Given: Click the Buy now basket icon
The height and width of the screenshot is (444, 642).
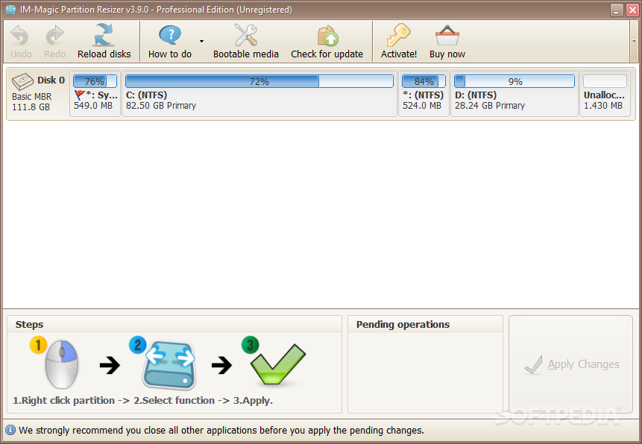Looking at the screenshot, I should click(x=447, y=36).
